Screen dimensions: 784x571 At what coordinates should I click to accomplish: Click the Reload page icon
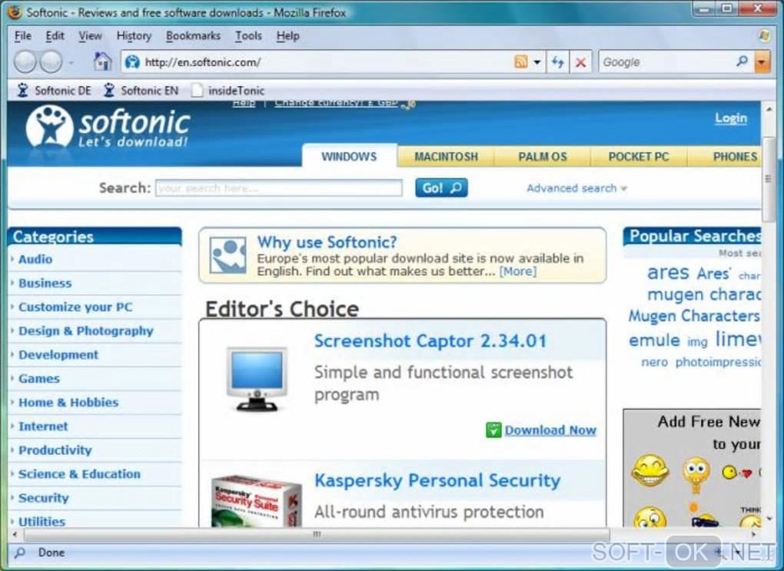(557, 62)
